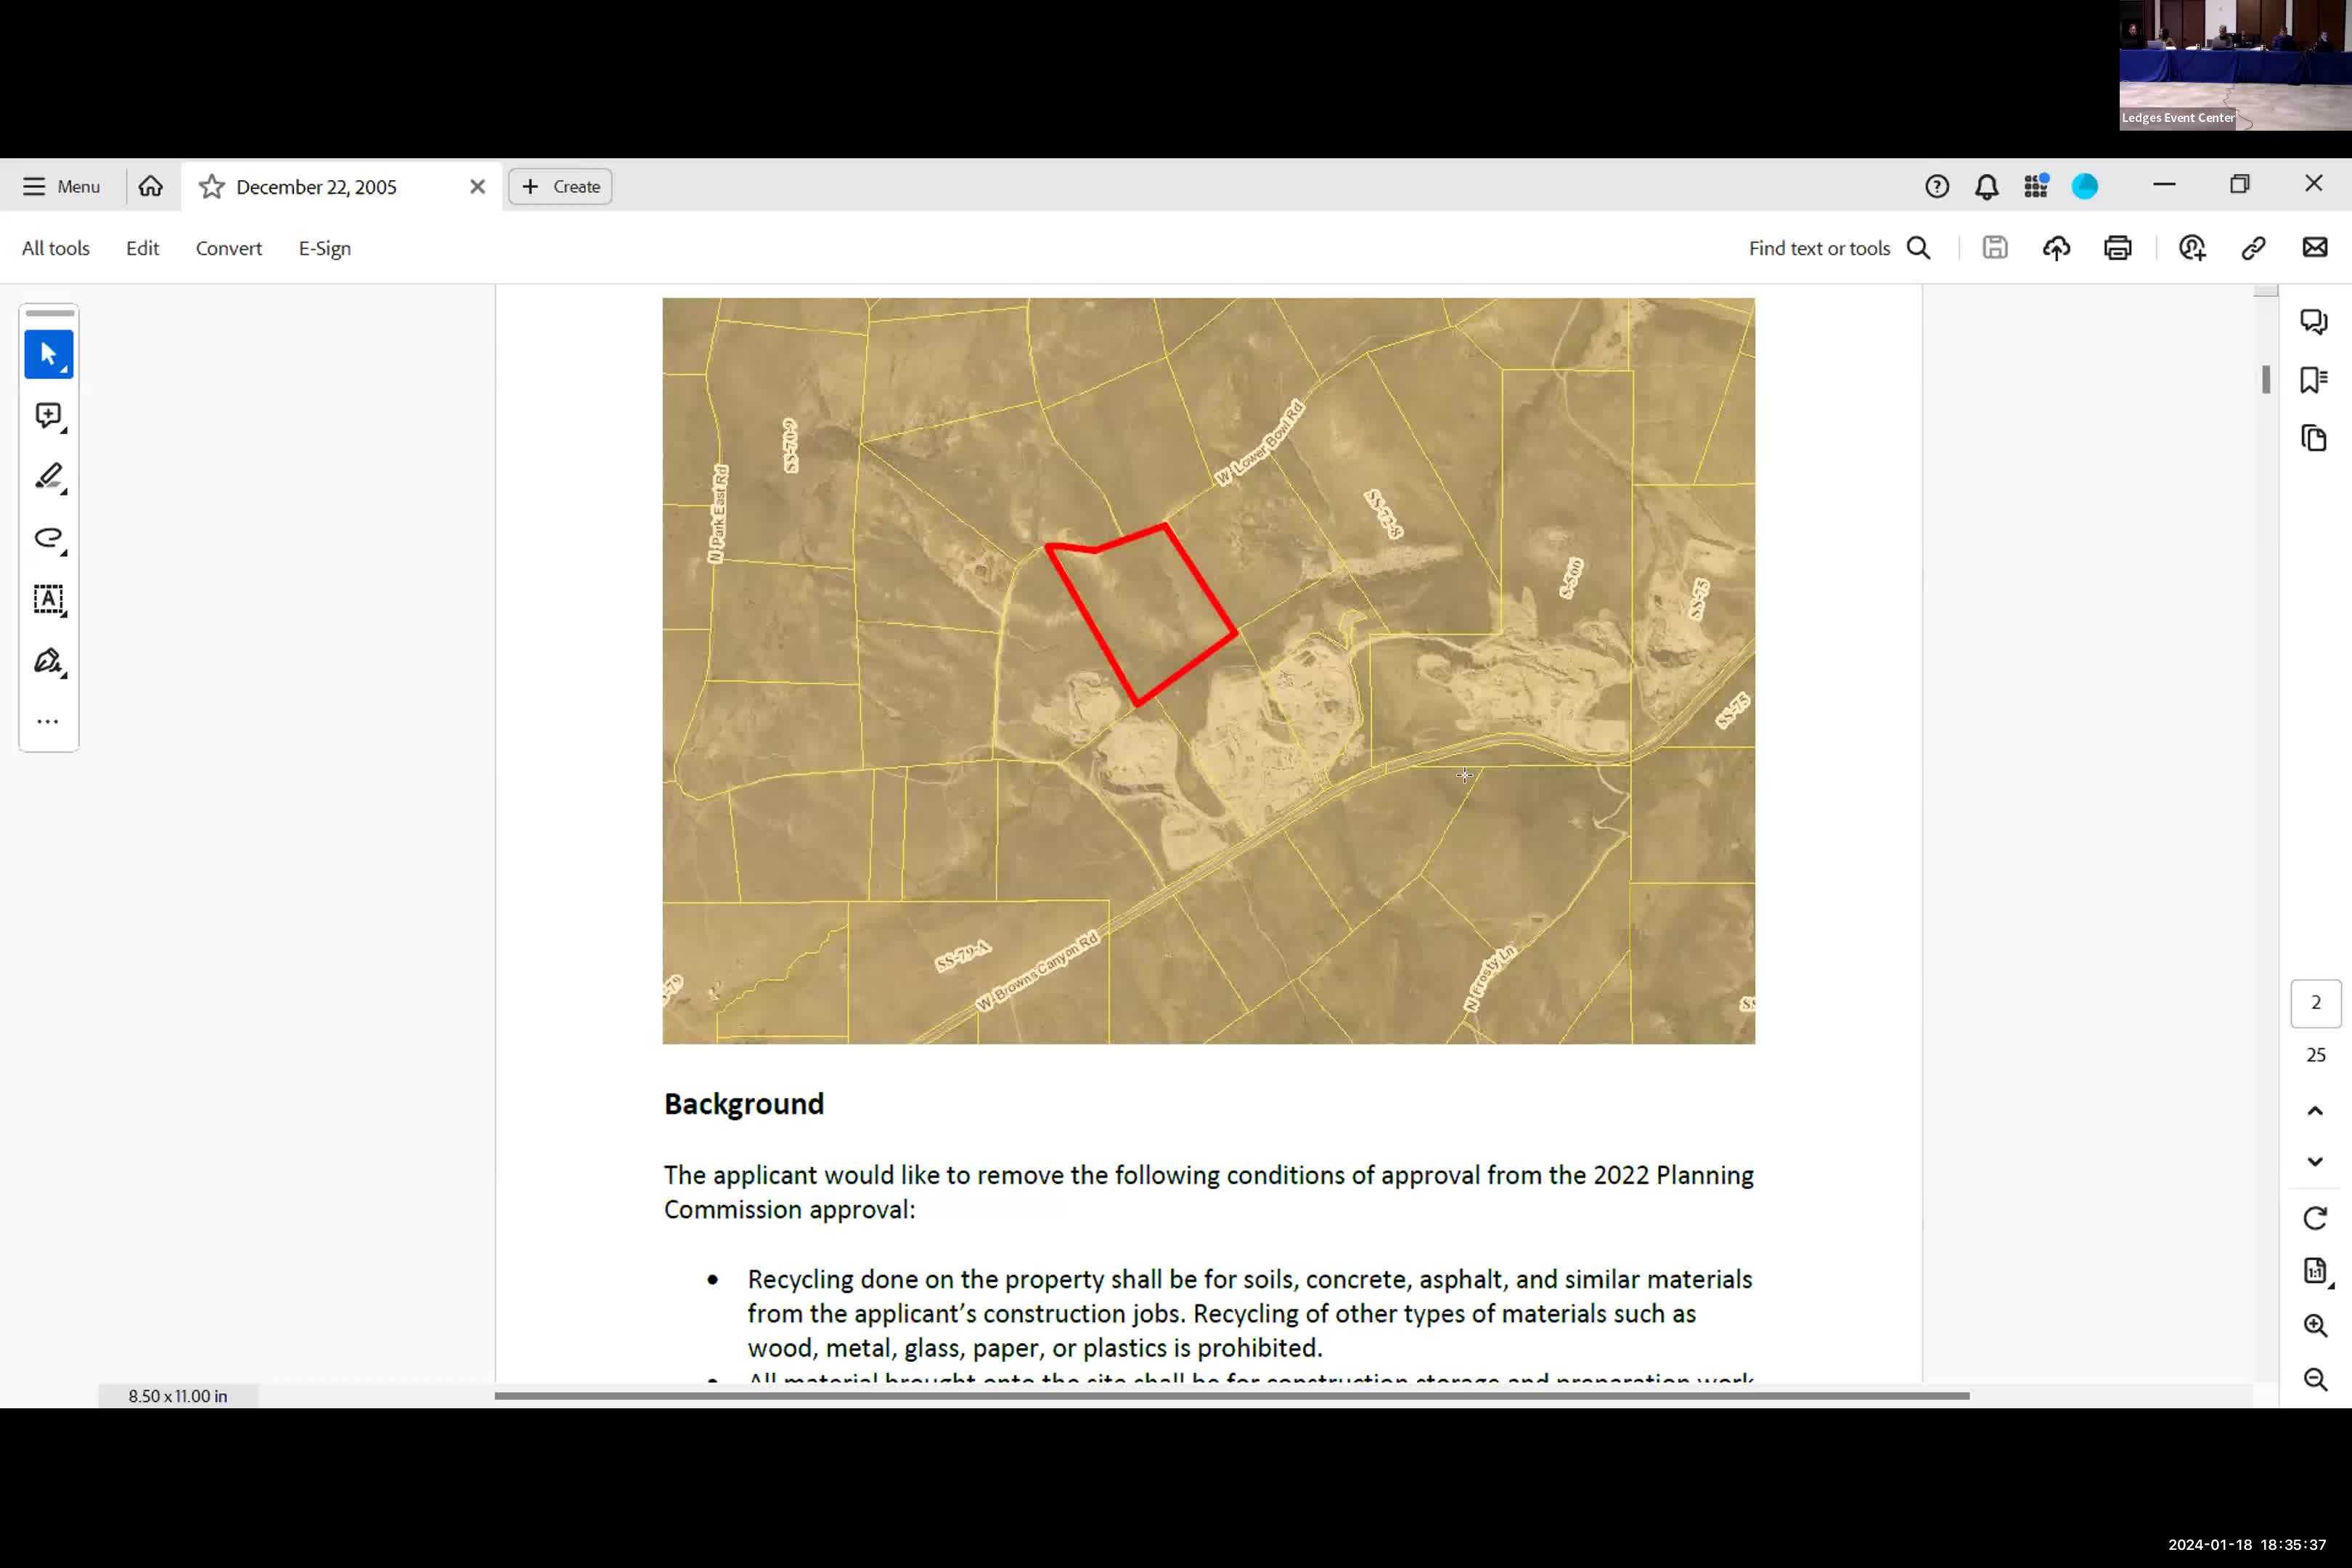
Task: Open All tools panel
Action: 56,248
